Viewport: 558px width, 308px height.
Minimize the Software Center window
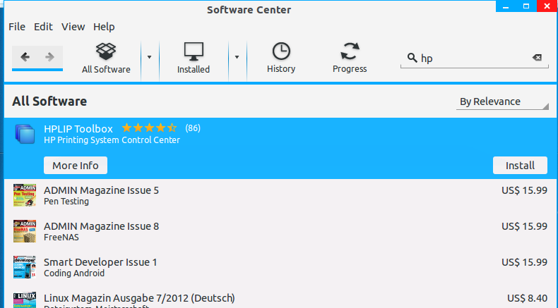coord(506,6)
